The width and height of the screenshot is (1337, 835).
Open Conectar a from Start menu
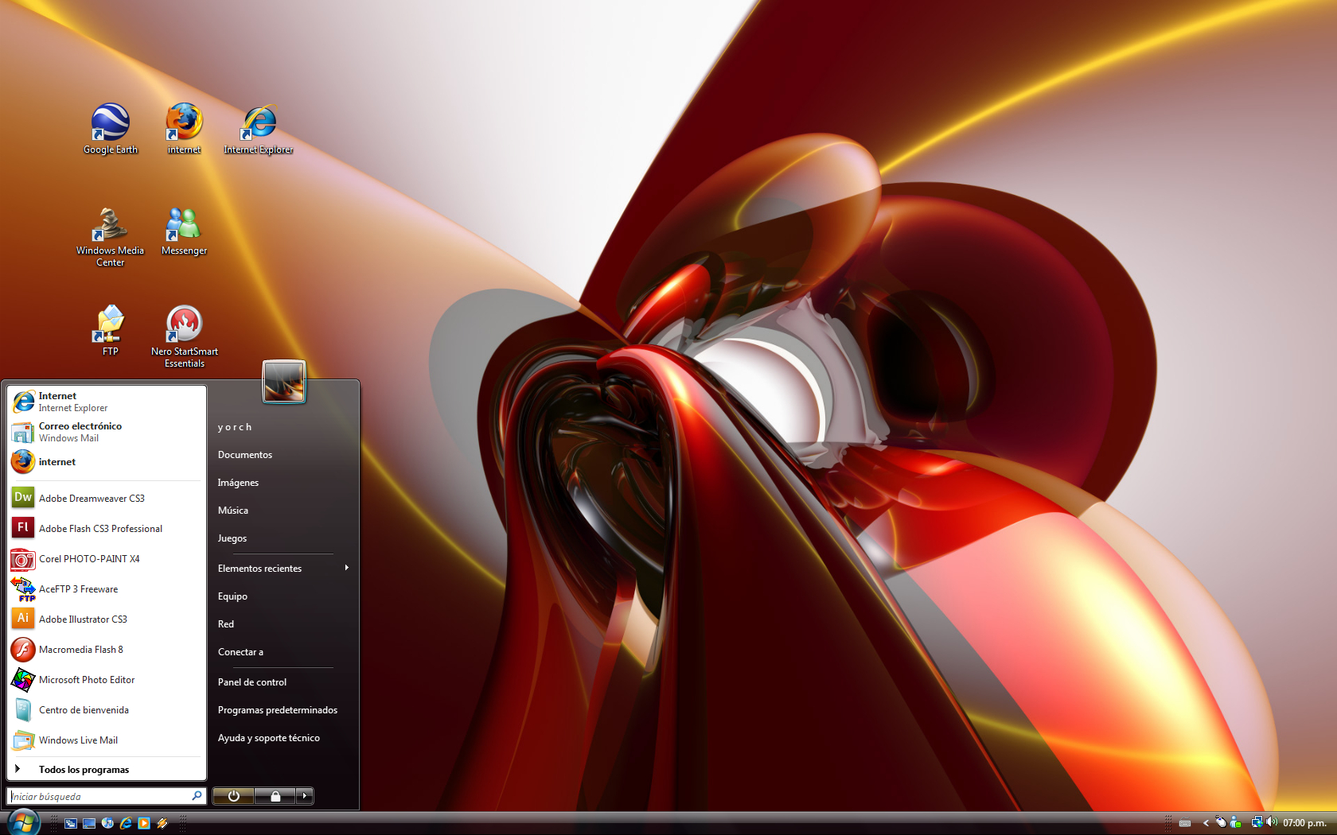pyautogui.click(x=240, y=652)
